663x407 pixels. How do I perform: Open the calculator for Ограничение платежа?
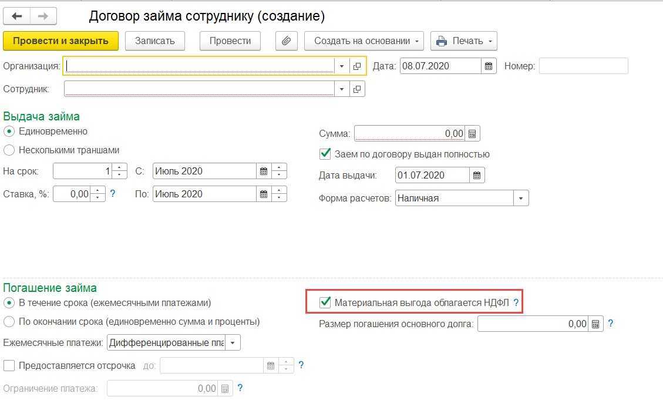225,389
